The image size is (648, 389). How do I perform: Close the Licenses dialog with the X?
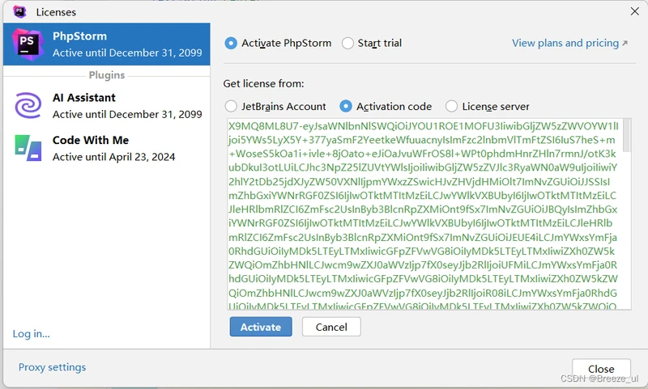coord(635,11)
